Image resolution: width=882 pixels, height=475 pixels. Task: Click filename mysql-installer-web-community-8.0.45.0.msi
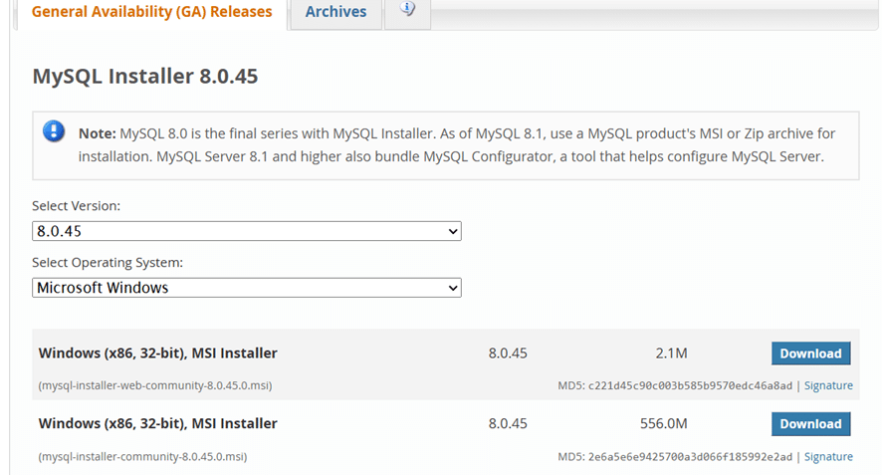pos(154,385)
